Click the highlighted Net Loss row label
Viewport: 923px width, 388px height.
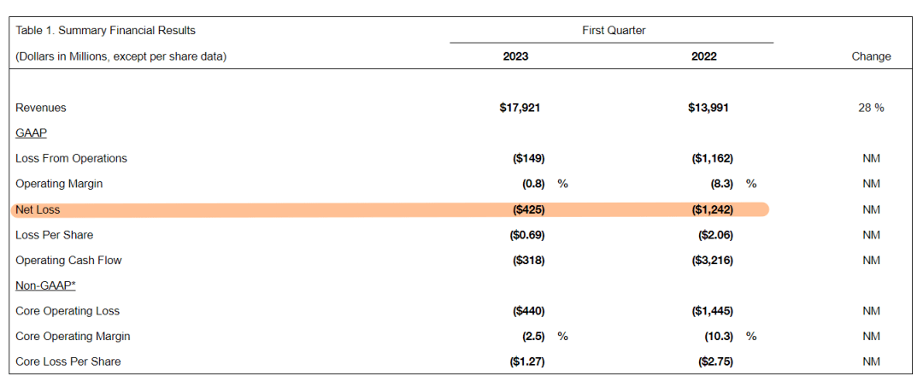point(38,209)
